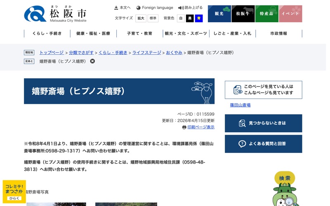Open the コレミテ!まつさか ひらく panel
Viewport: 330px width, 206px height.
(x=14, y=192)
